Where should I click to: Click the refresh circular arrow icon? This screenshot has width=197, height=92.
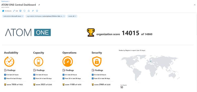25,11
